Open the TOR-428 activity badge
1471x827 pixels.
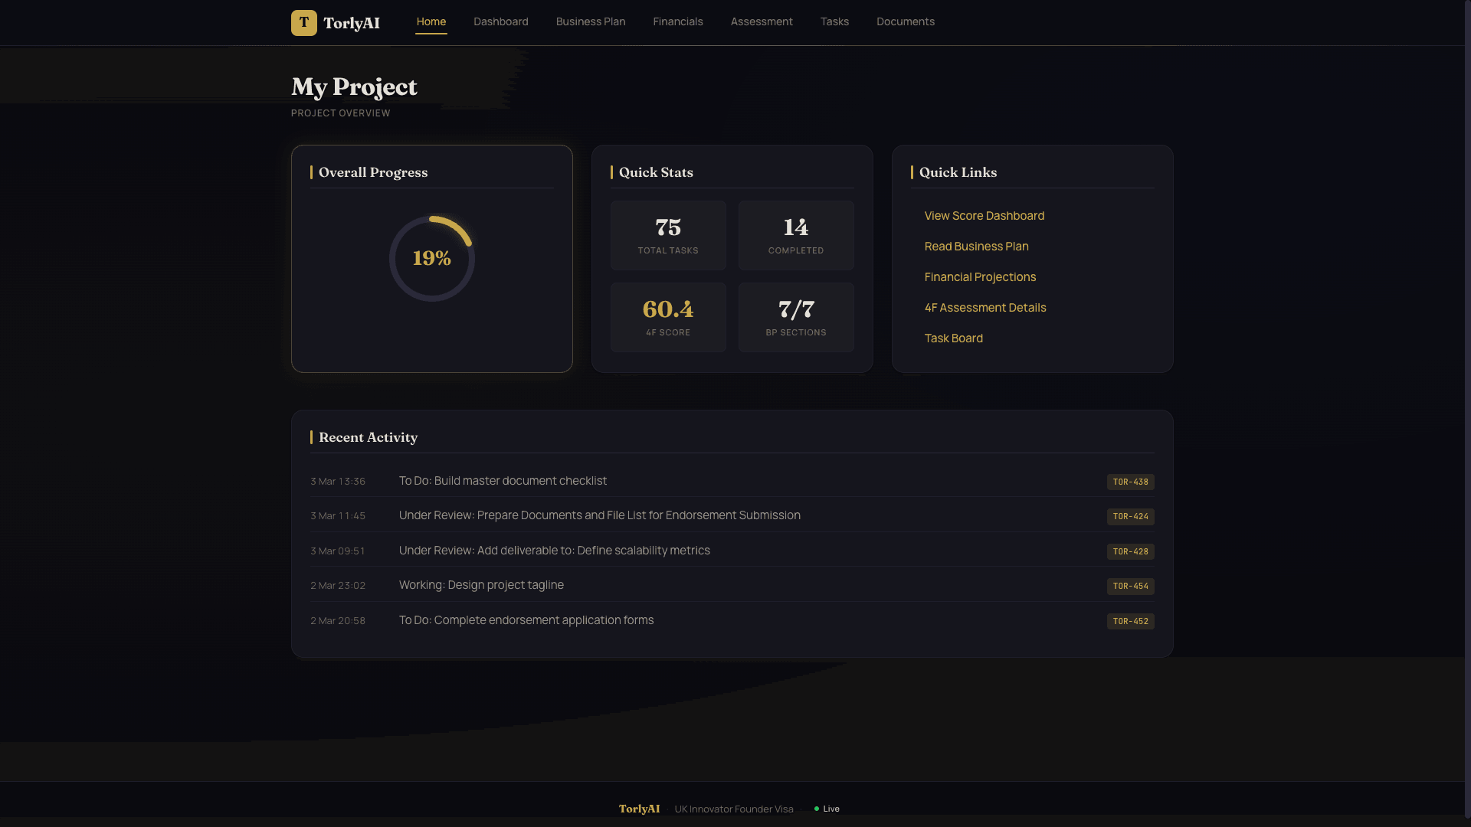(x=1131, y=551)
